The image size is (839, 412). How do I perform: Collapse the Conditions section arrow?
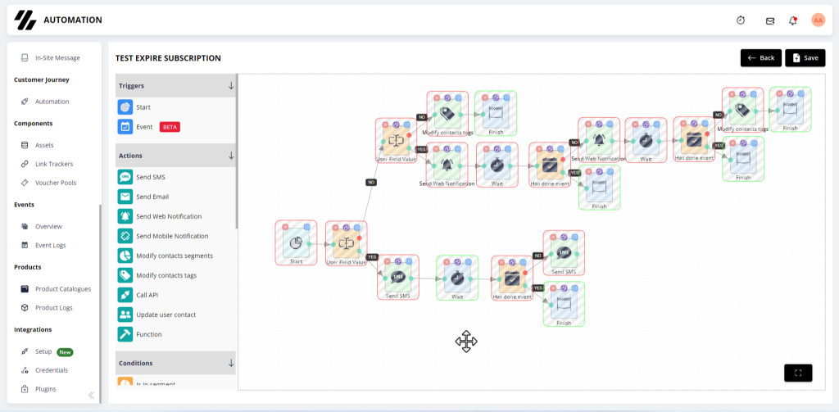pos(231,363)
